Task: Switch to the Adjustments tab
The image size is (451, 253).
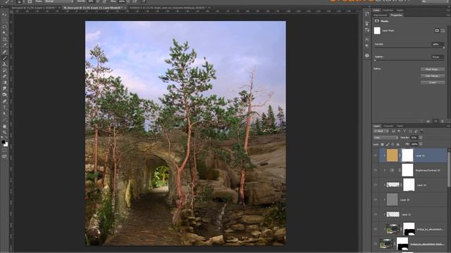Action: (381, 15)
